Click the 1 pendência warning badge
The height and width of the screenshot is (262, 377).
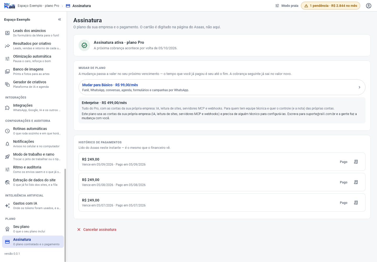coord(331,6)
